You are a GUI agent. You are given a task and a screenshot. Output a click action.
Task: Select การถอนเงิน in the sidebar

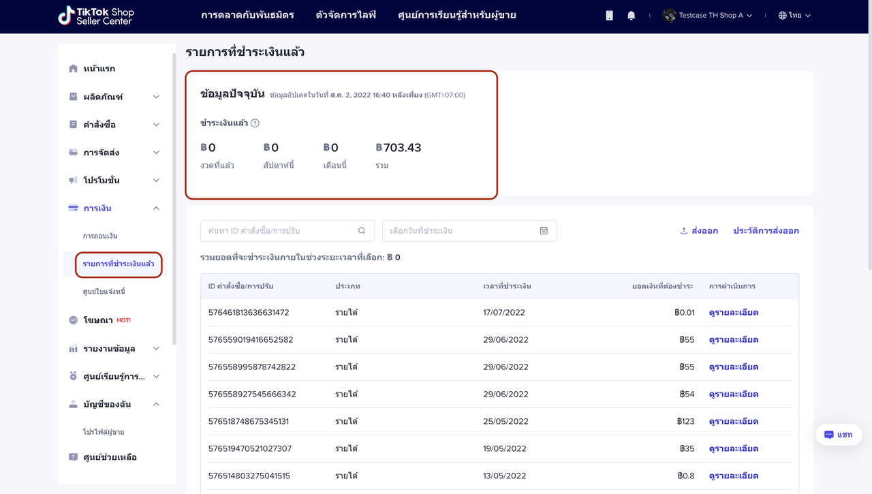pos(100,236)
